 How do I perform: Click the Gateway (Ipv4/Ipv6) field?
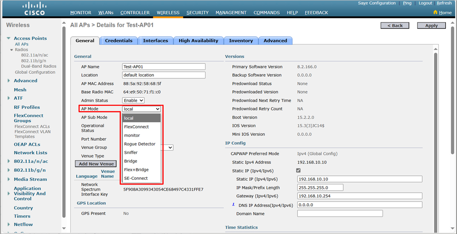(x=360, y=196)
